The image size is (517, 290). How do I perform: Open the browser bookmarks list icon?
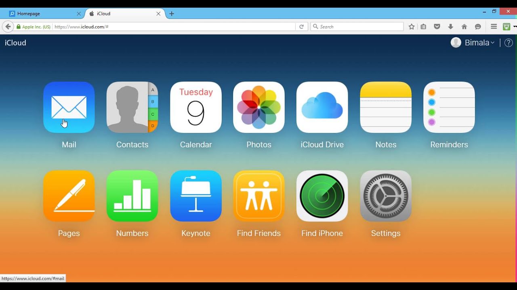pos(423,27)
